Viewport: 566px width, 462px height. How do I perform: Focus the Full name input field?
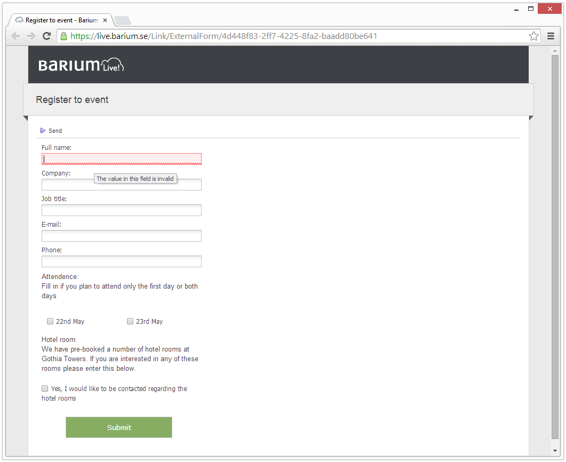[122, 159]
